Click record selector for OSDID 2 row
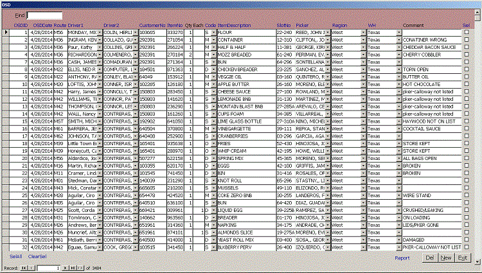 [x=6, y=39]
